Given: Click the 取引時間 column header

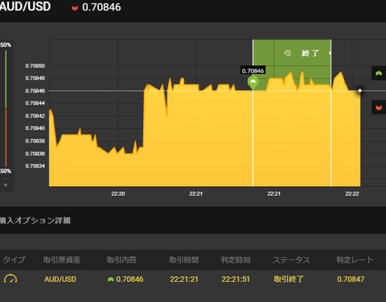Looking at the screenshot, I should (x=184, y=259).
